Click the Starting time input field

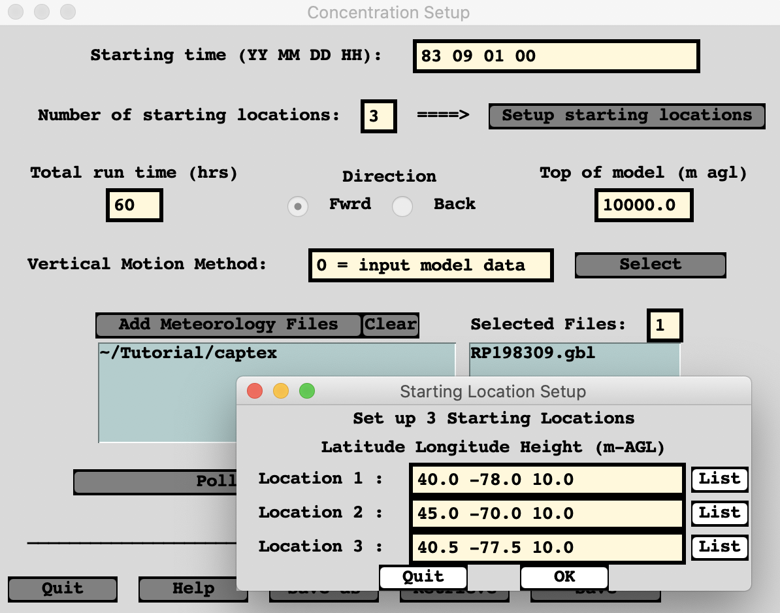click(556, 56)
